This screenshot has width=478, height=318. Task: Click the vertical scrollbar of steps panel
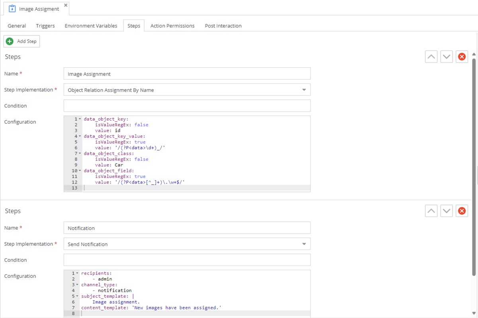(474, 167)
